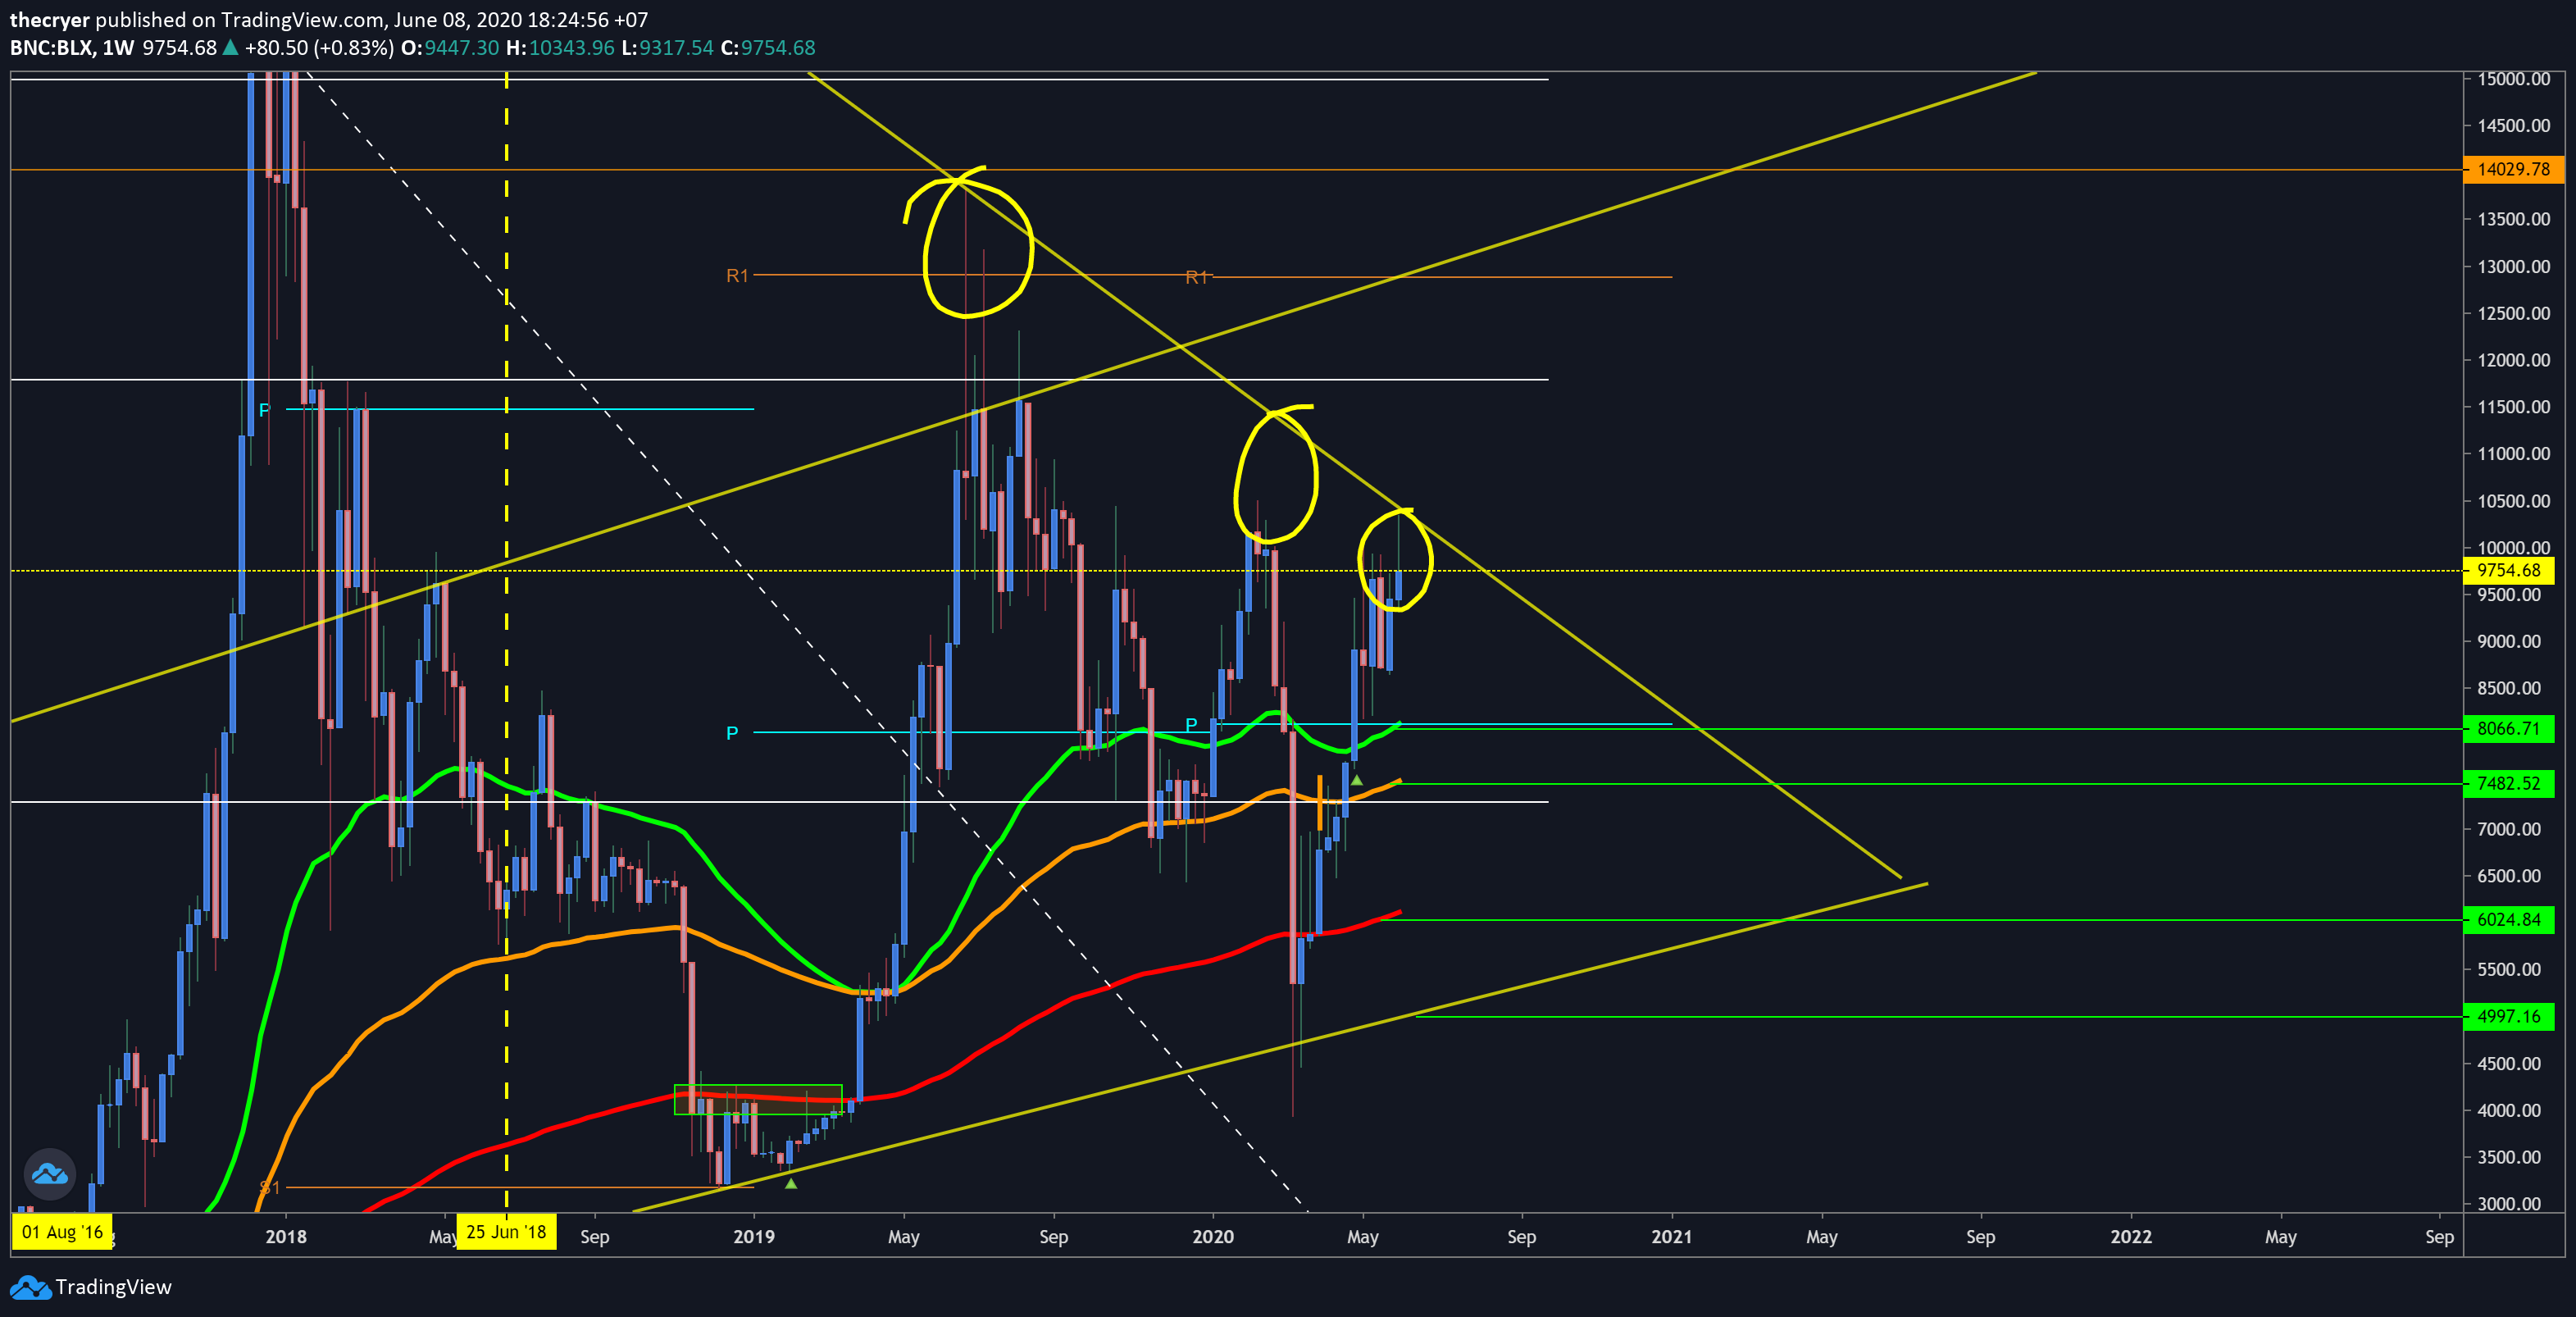Click the open value O:9447.30

point(450,48)
